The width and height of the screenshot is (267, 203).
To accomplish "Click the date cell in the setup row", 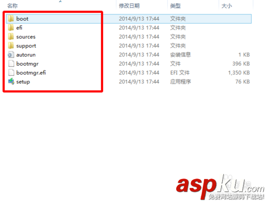I will click(139, 82).
